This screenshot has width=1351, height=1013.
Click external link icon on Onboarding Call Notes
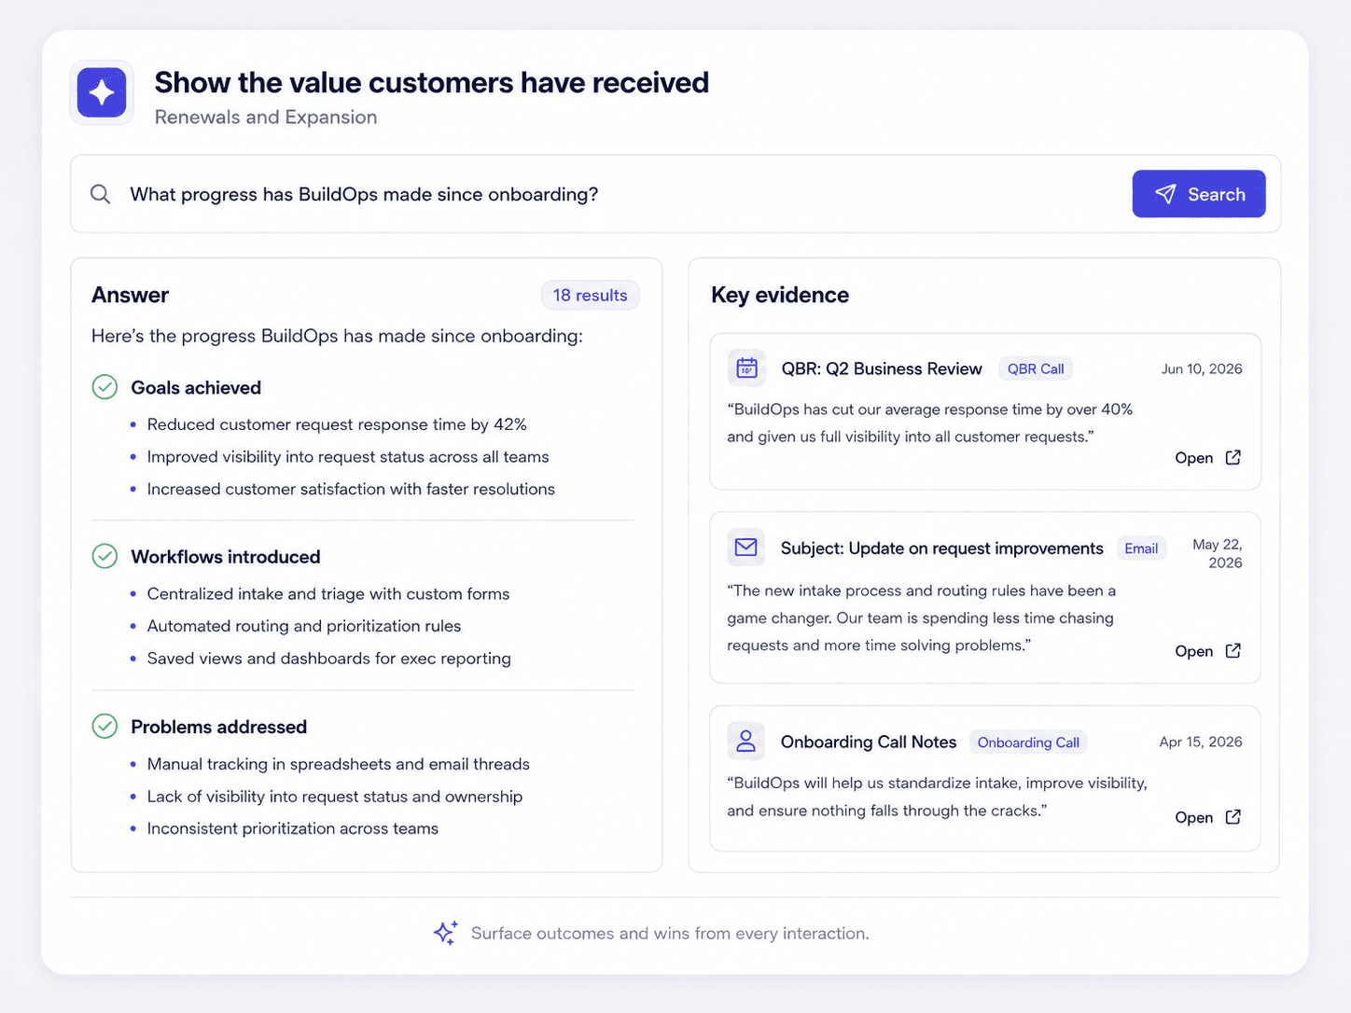pos(1233,816)
